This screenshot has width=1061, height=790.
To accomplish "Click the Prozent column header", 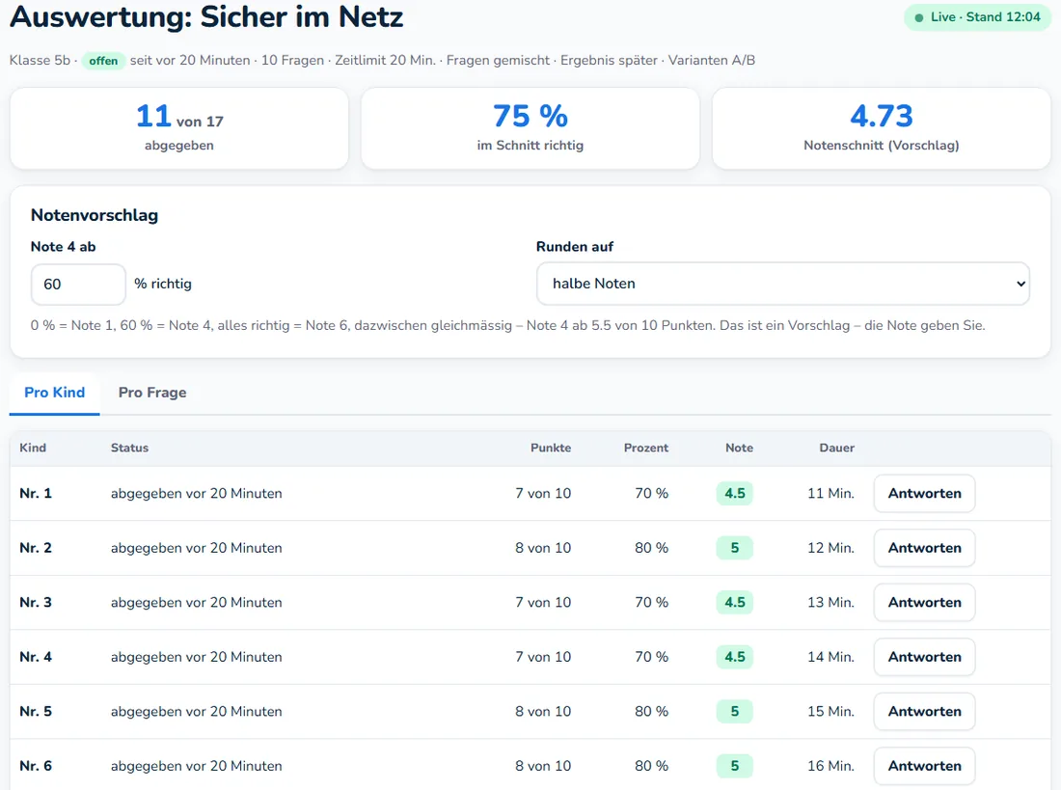I will (x=646, y=448).
